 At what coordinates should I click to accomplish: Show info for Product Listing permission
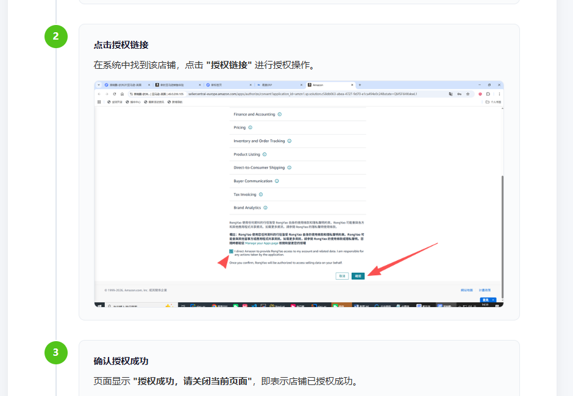click(265, 155)
